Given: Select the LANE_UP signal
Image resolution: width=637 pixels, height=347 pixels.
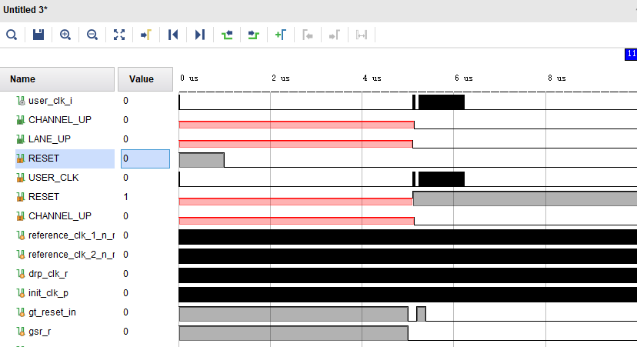Looking at the screenshot, I should pyautogui.click(x=49, y=139).
